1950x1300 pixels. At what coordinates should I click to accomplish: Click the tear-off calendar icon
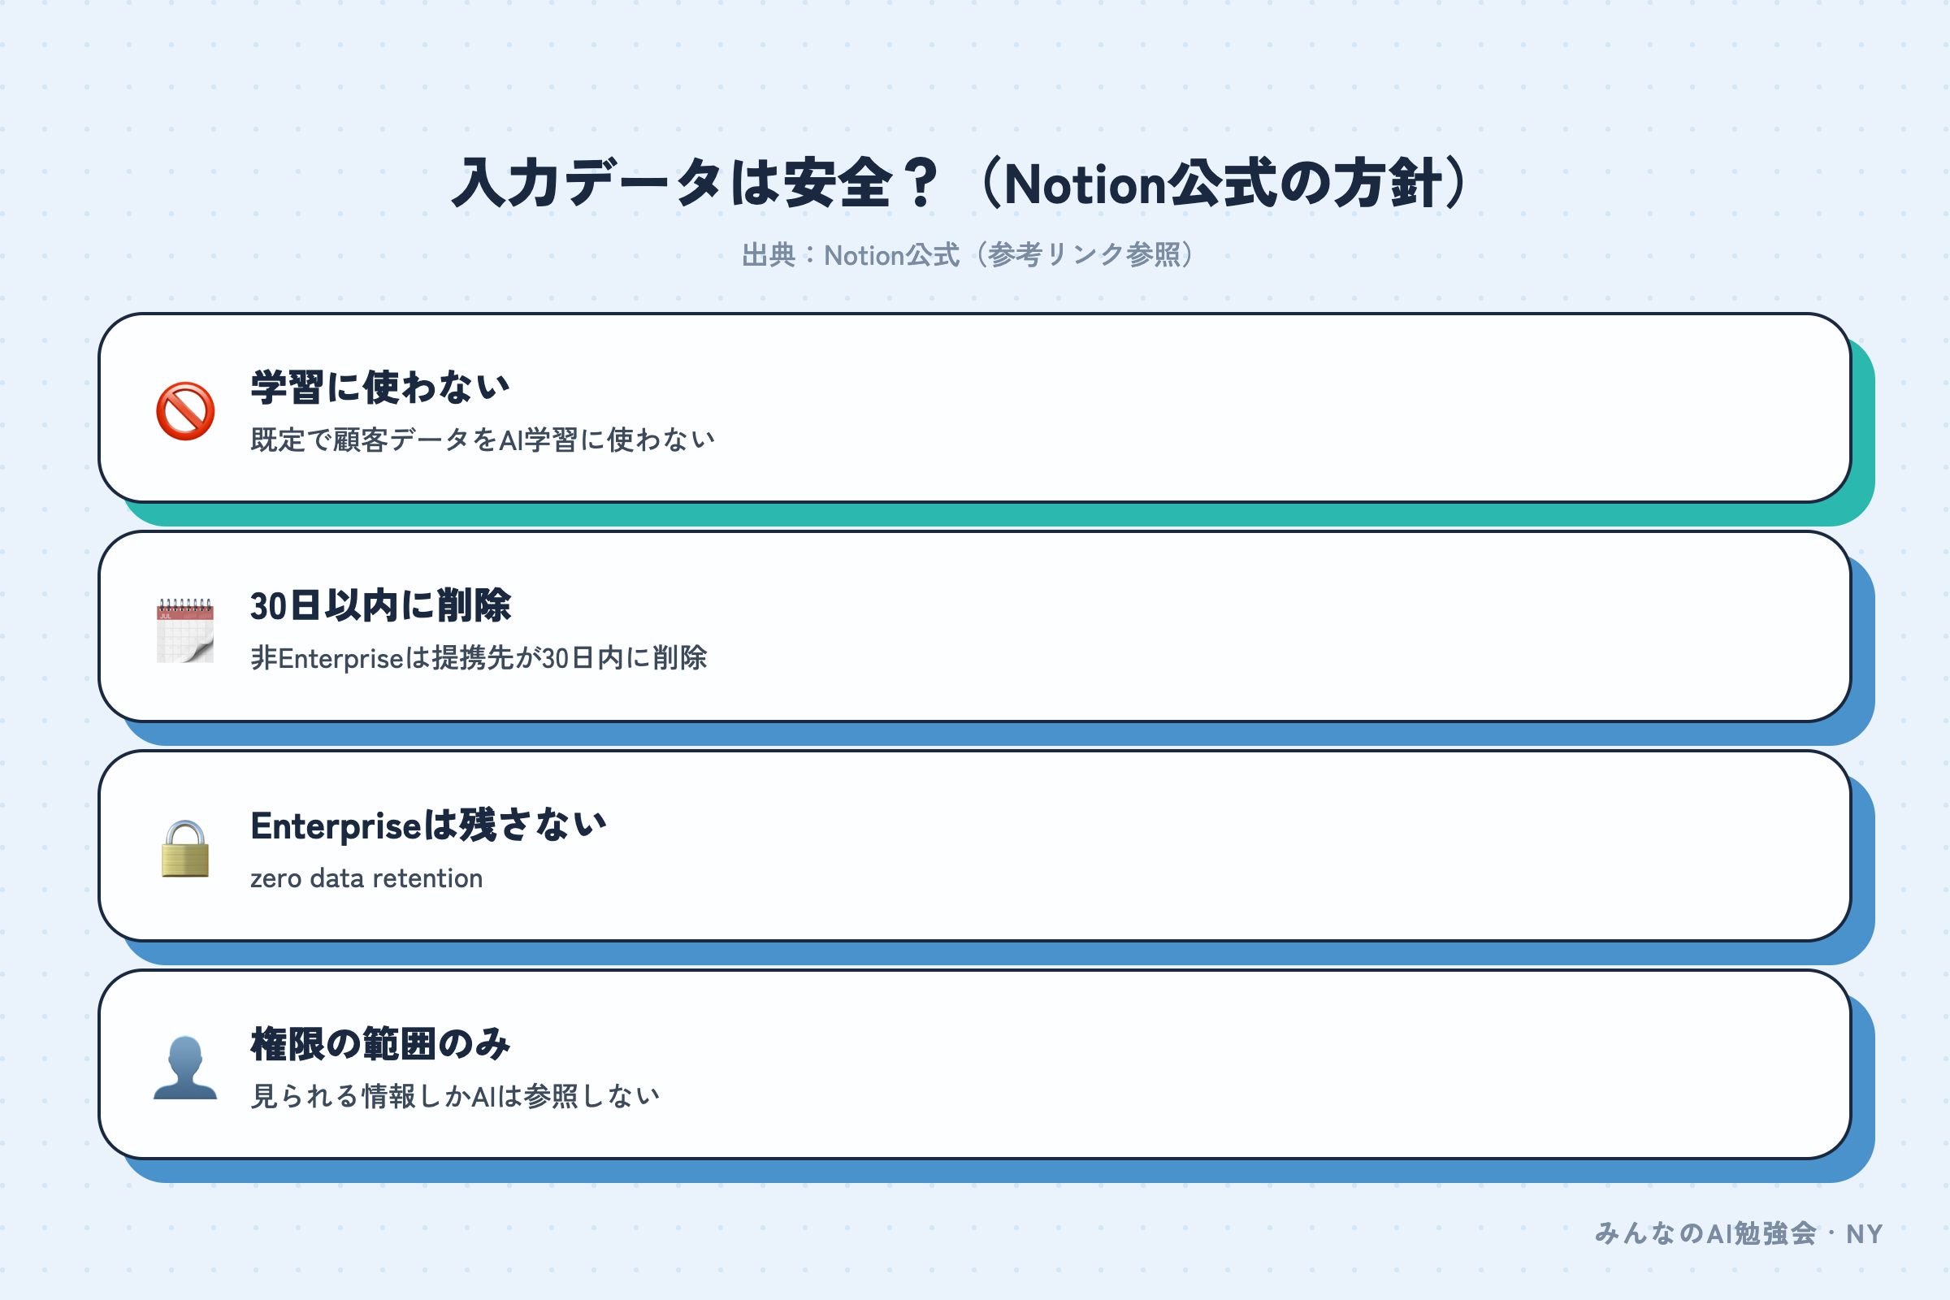pyautogui.click(x=186, y=630)
